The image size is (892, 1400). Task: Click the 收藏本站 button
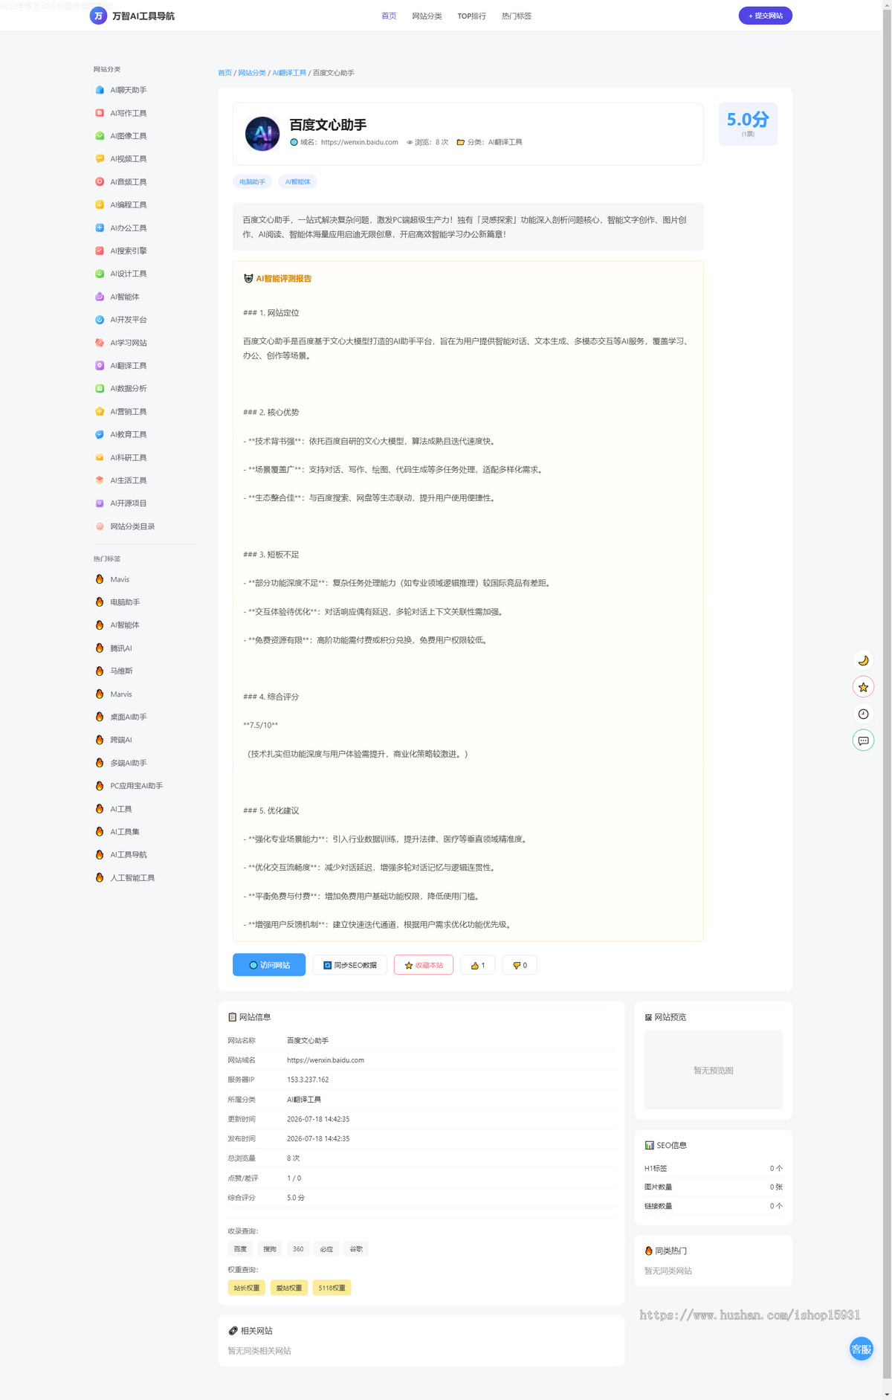[x=424, y=965]
